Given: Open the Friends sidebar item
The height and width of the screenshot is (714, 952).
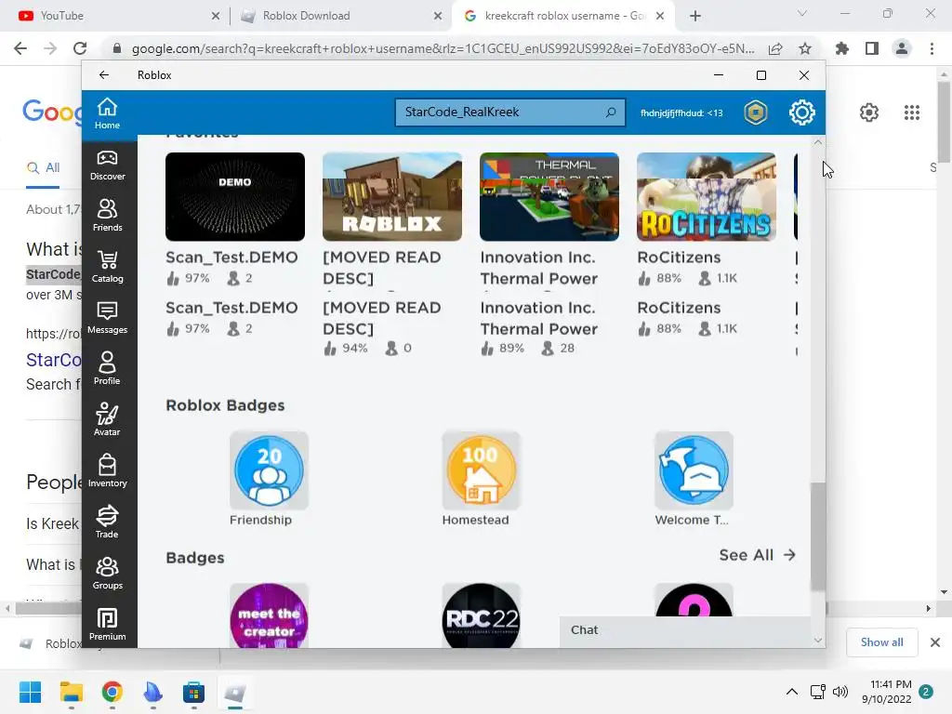Looking at the screenshot, I should (108, 216).
